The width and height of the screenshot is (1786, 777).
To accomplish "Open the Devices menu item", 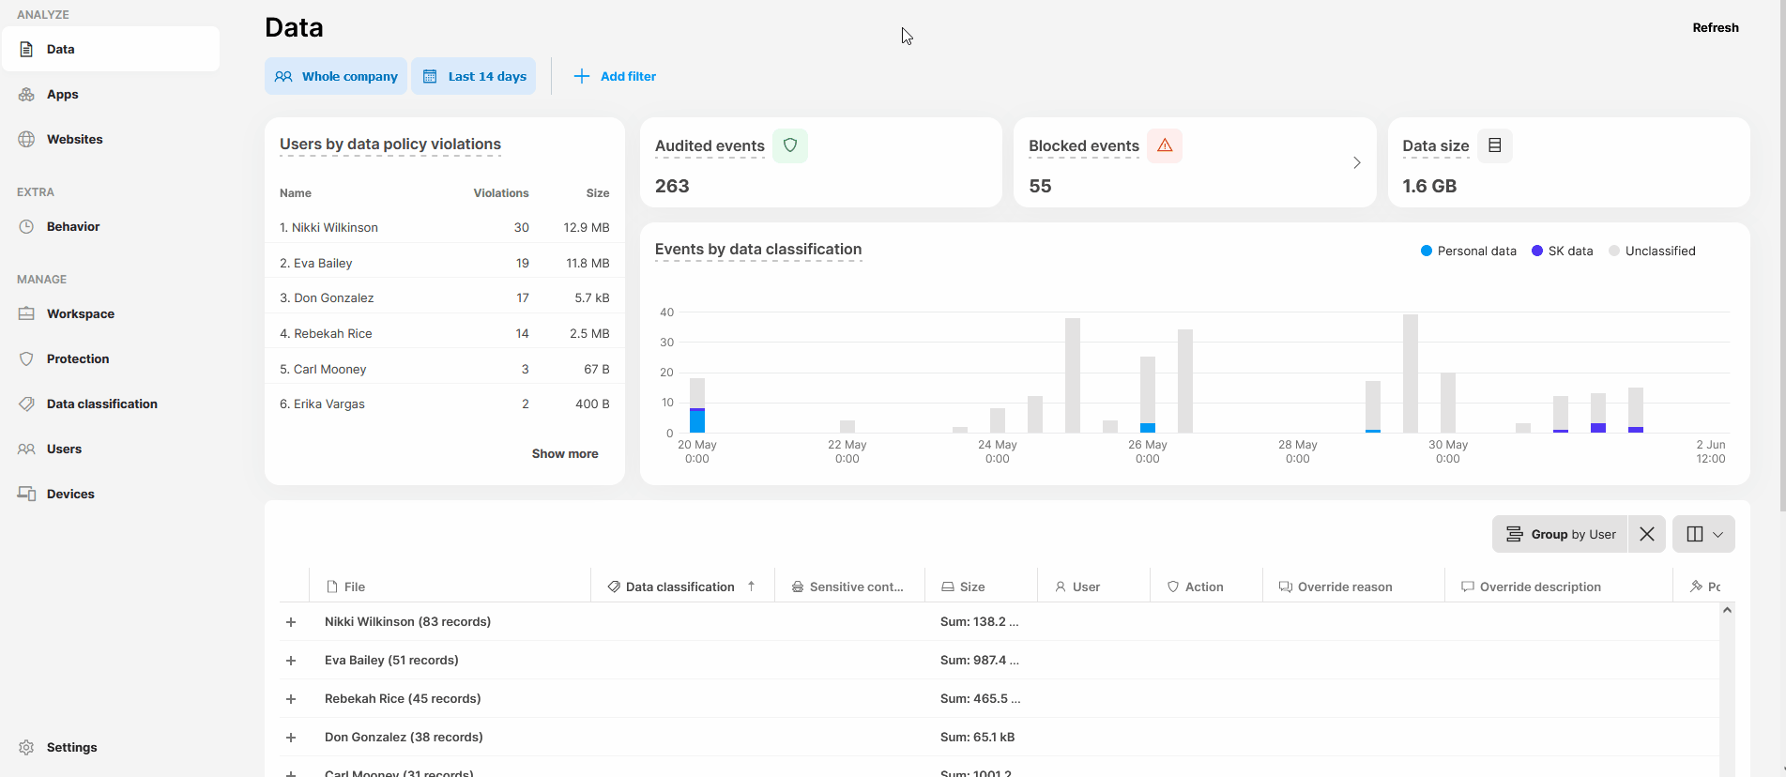I will click(70, 494).
